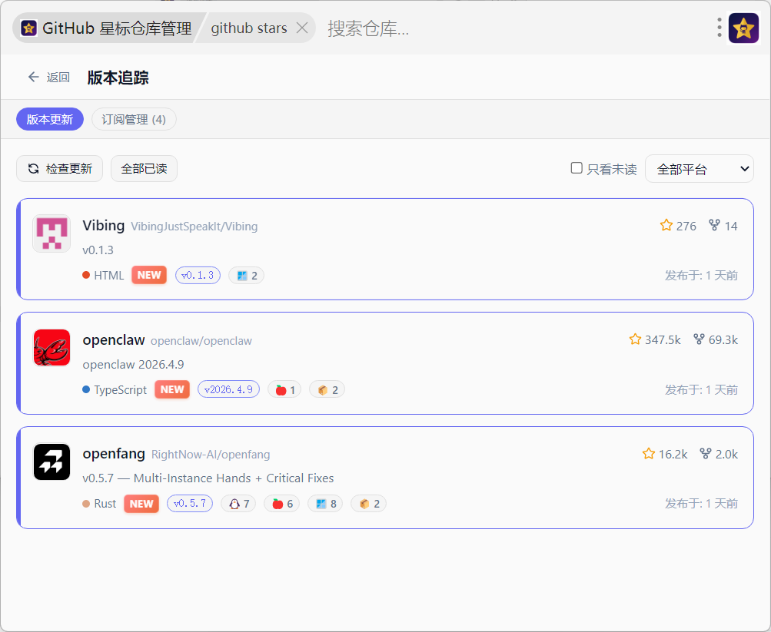Click the Vibing v0.1.3 release title
This screenshot has height=632, width=771.
coord(98,250)
